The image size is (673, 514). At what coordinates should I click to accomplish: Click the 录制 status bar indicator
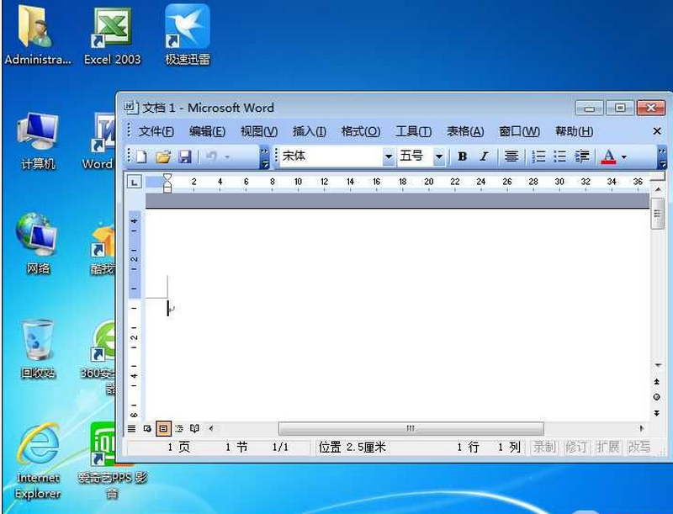click(x=544, y=447)
